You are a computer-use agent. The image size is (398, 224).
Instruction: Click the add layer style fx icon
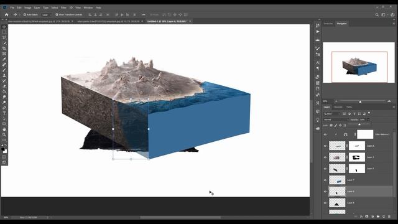pos(361,217)
